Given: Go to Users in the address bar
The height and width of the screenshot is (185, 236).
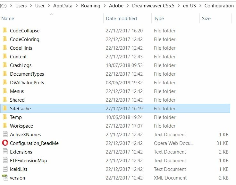Looking at the screenshot, I should 21,6.
